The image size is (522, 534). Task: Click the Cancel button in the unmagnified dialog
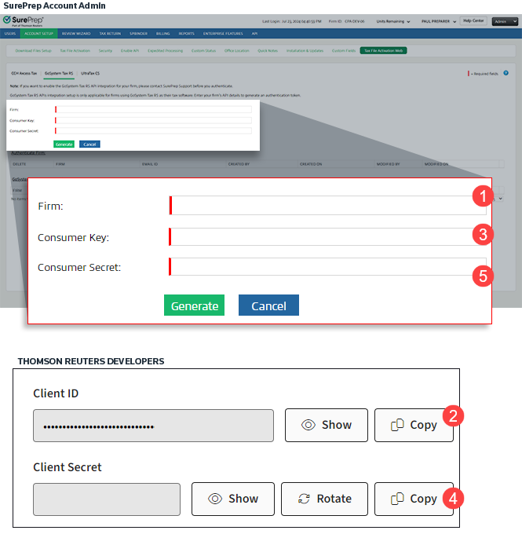pyautogui.click(x=89, y=144)
